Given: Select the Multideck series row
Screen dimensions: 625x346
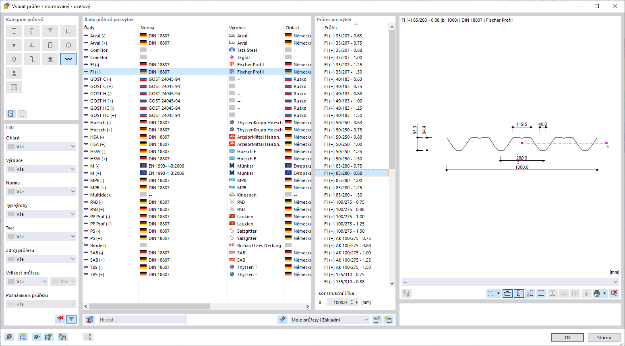Looking at the screenshot, I should [197, 195].
